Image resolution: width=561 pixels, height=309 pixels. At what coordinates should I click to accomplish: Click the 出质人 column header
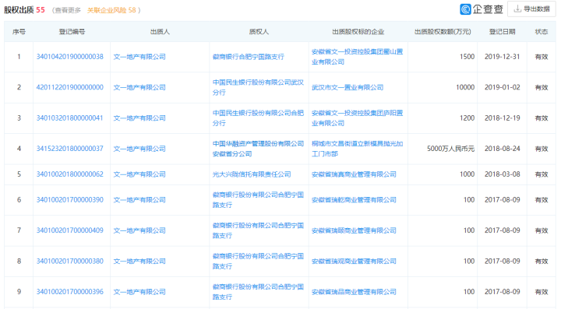(160, 32)
